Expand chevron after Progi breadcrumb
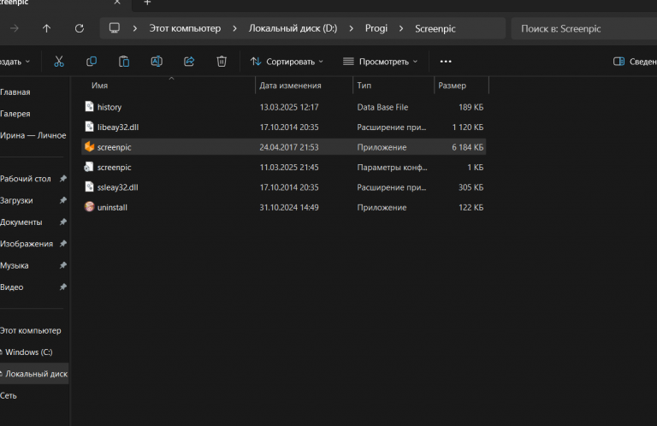This screenshot has width=657, height=426. (401, 28)
